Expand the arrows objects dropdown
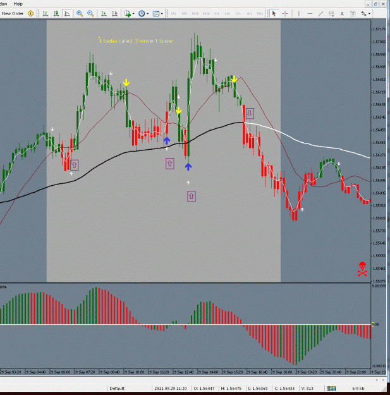390x395 pixels. 369,14
